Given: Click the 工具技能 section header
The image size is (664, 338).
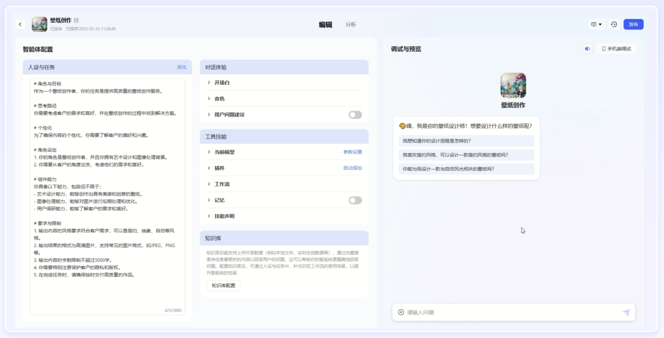Looking at the screenshot, I should click(284, 136).
